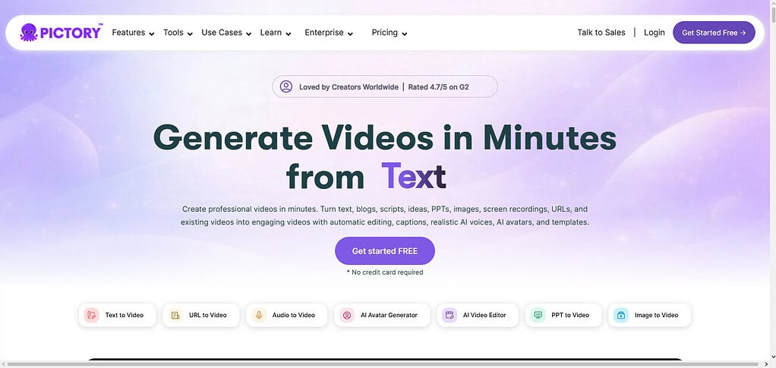Viewport: 776px width, 368px height.
Task: Click the Audio to Video microphone icon
Action: tap(258, 315)
